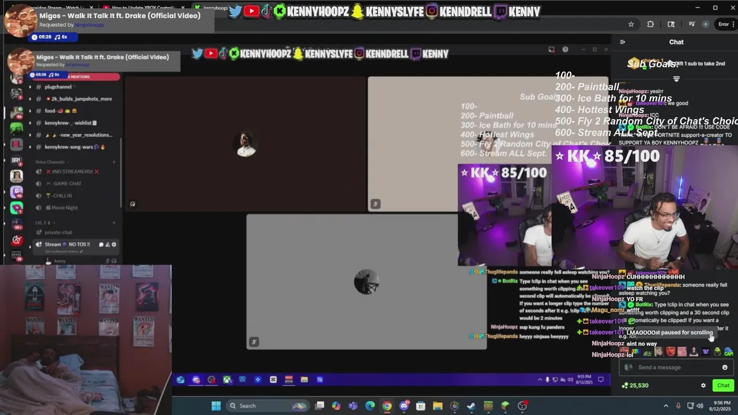
Task: Click the Migos song request overlay title
Action: coord(120,16)
